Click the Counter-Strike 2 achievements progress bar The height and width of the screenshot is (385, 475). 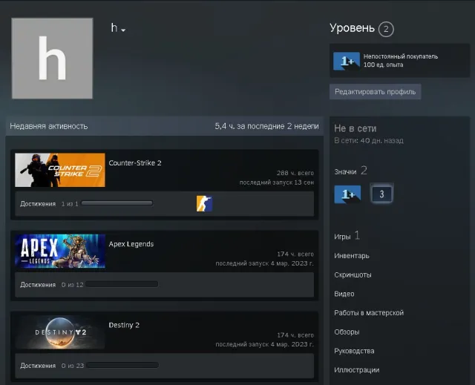pyautogui.click(x=117, y=203)
